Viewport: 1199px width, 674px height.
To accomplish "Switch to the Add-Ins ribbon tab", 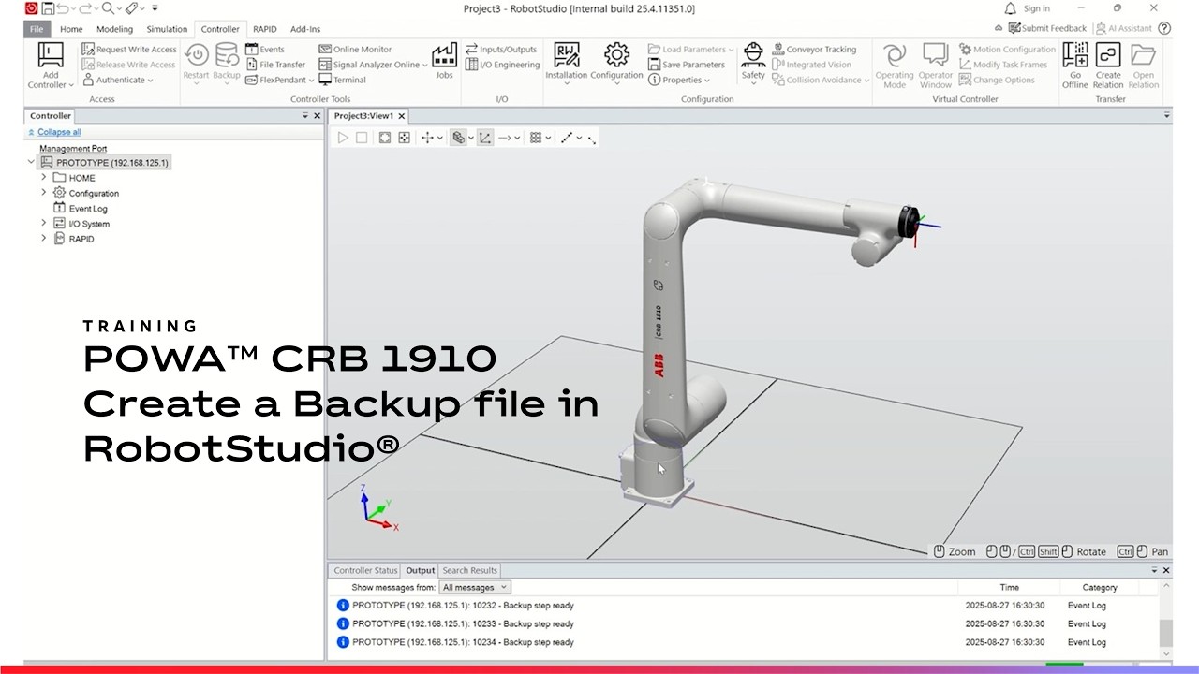I will click(305, 29).
